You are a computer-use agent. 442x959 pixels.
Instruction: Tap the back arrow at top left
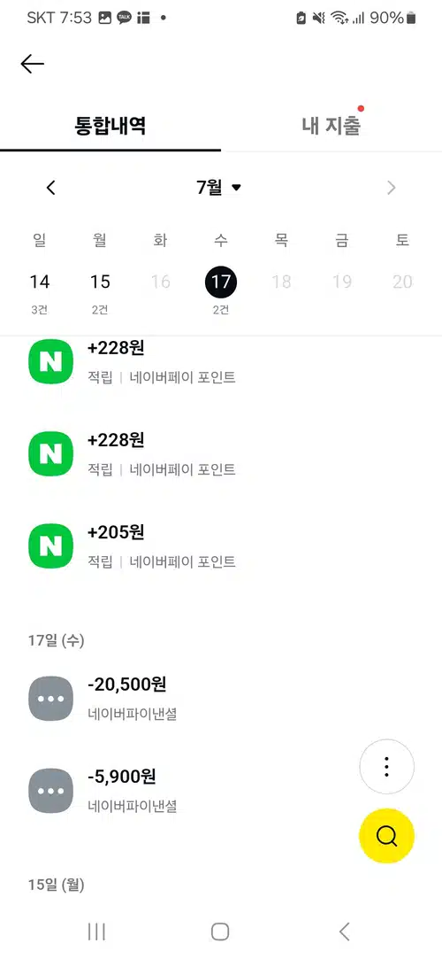(33, 64)
